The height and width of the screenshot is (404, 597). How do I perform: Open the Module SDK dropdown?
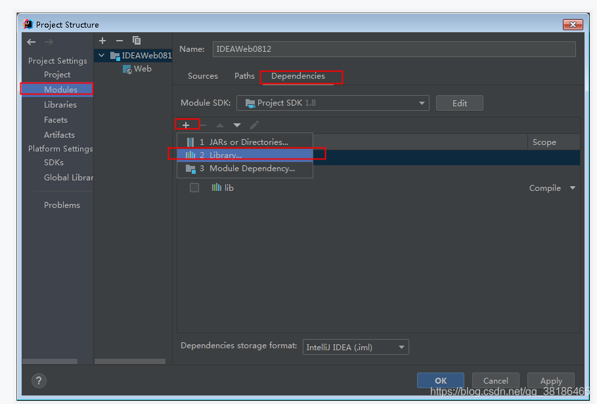click(x=333, y=103)
